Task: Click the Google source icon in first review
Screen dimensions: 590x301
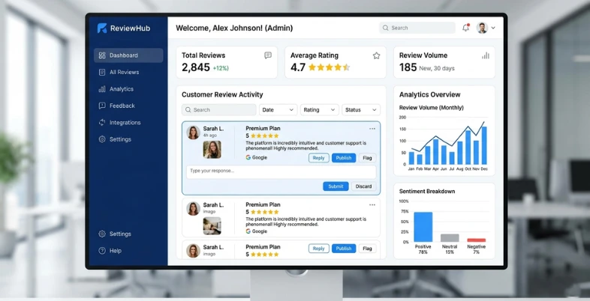Action: coord(248,158)
